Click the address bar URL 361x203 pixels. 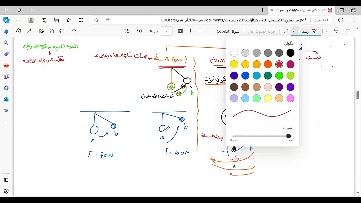coord(234,20)
